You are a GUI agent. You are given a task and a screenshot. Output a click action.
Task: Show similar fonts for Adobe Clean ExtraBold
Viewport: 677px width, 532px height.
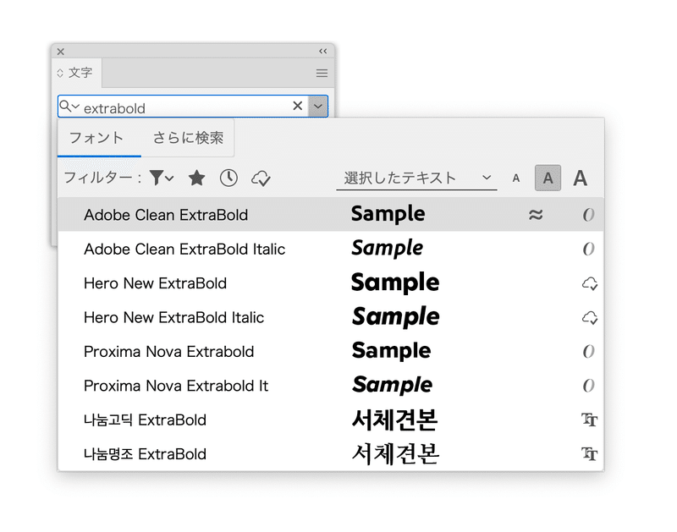click(536, 215)
